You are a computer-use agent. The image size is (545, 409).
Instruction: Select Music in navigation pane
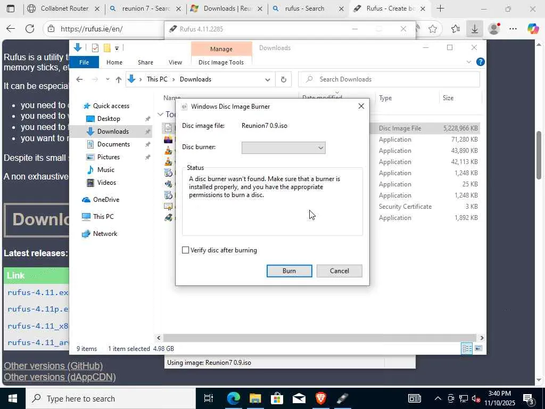point(106,170)
